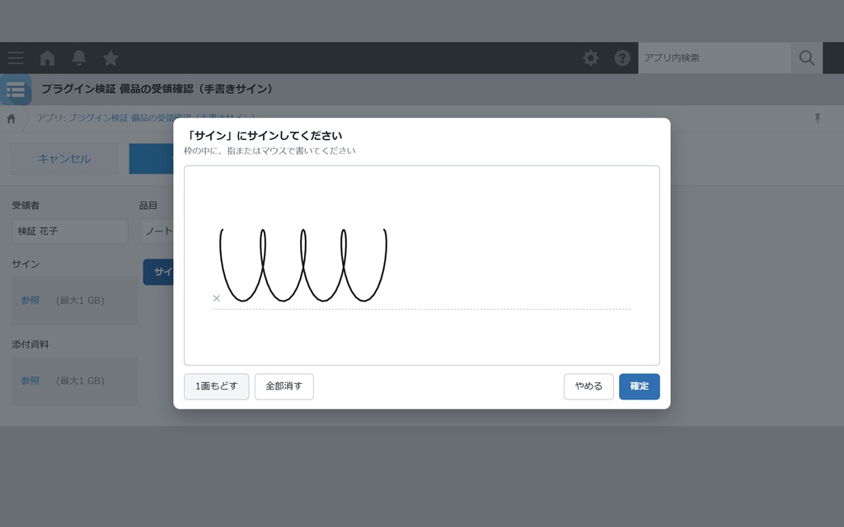Focus the アプリ内検索 search field
Screen dimensions: 844x527
pyautogui.click(x=715, y=58)
